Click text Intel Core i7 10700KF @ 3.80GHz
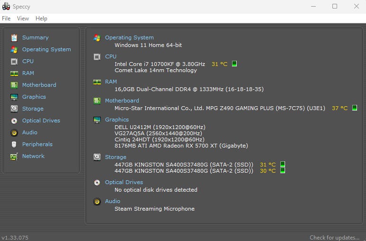Viewport: 366px width, 241px height. pyautogui.click(x=160, y=64)
